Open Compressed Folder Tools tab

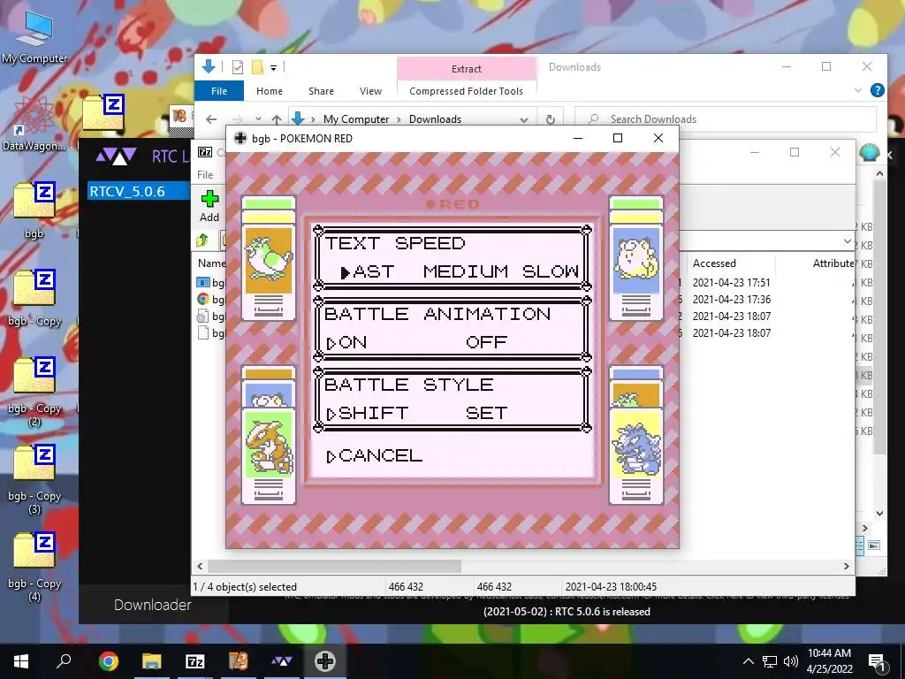click(467, 91)
